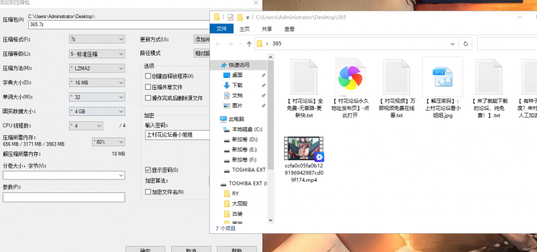The width and height of the screenshot is (537, 252).
Task: Open the 文件 ribbon tab
Action: click(222, 29)
